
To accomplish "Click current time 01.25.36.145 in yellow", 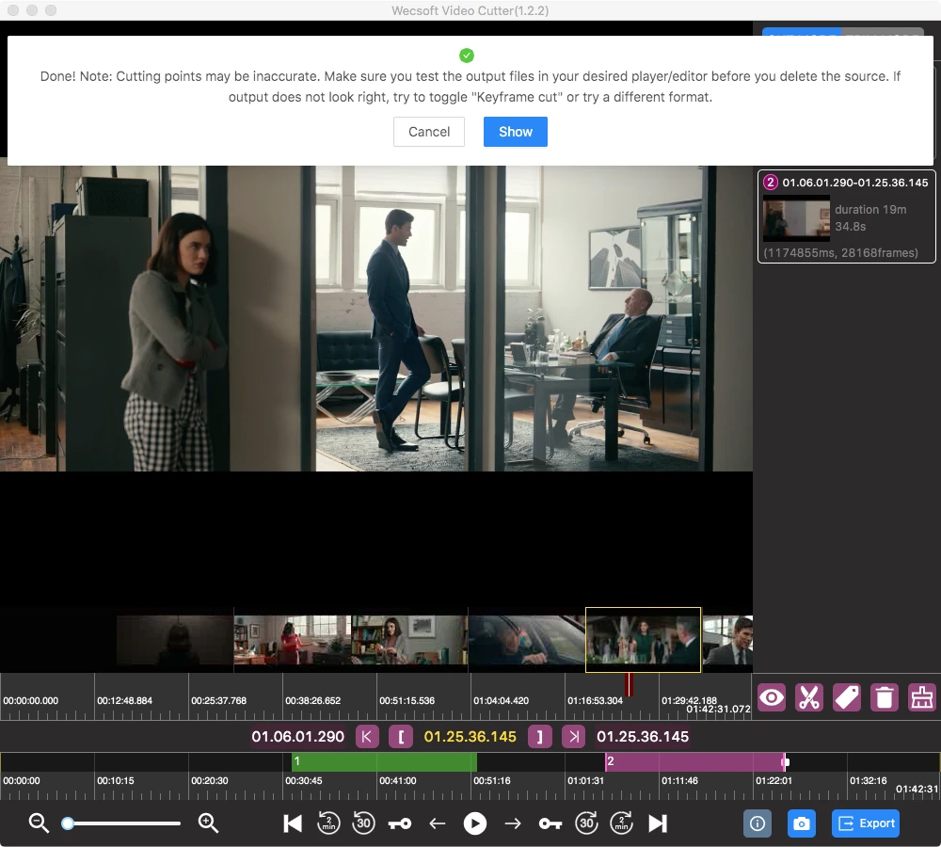I will [470, 737].
